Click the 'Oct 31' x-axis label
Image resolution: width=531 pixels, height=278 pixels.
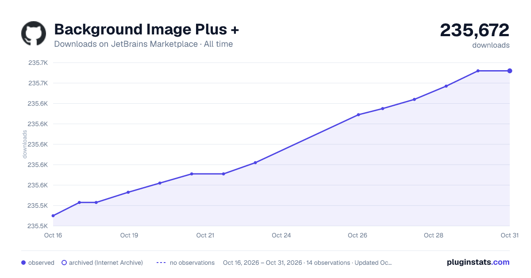pyautogui.click(x=509, y=235)
